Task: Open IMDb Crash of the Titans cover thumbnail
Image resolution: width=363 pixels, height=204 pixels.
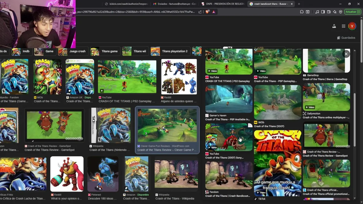Action: 48,77
